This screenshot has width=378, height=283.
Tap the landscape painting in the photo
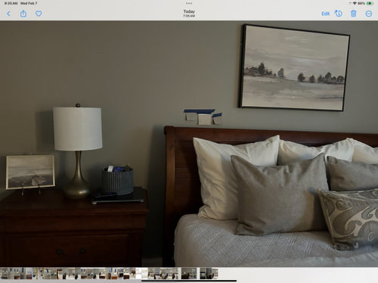[294, 67]
